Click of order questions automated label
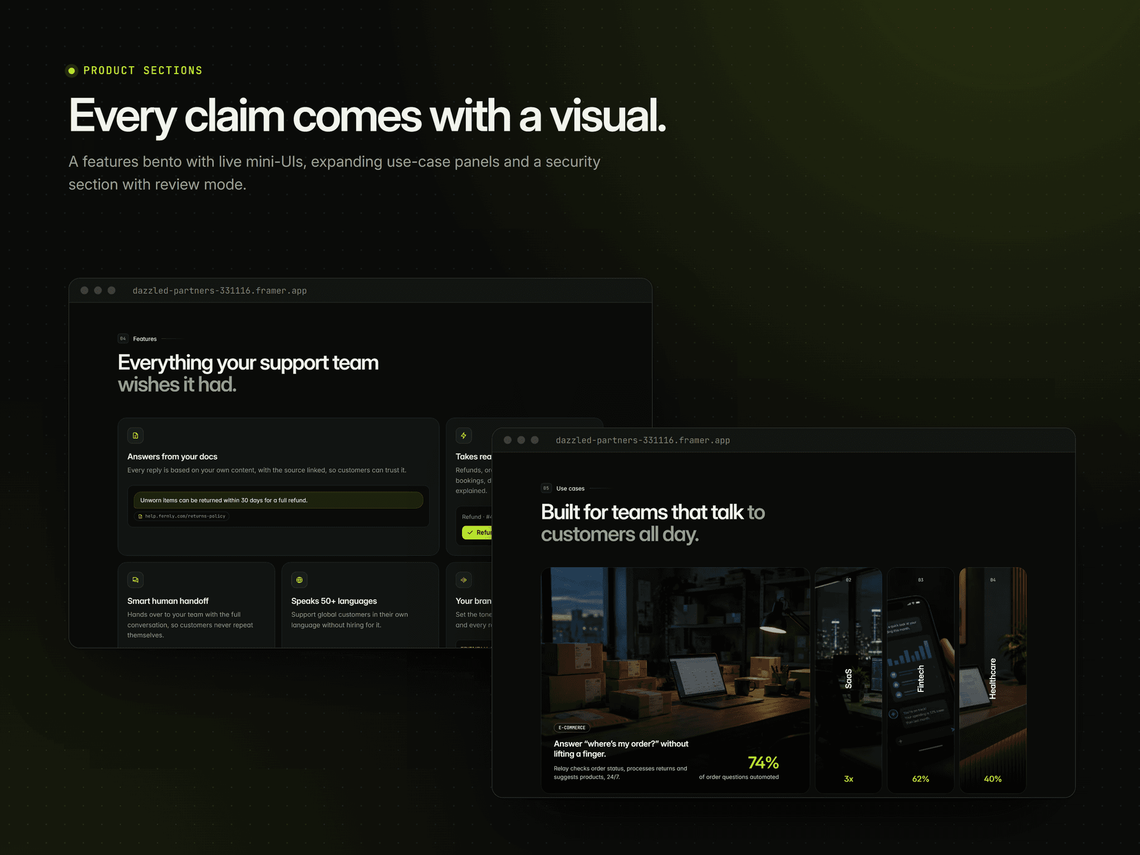Viewport: 1140px width, 855px height. pyautogui.click(x=739, y=777)
